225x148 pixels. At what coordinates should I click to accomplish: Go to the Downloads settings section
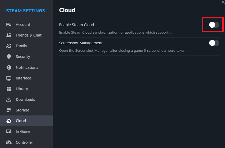[25, 99]
